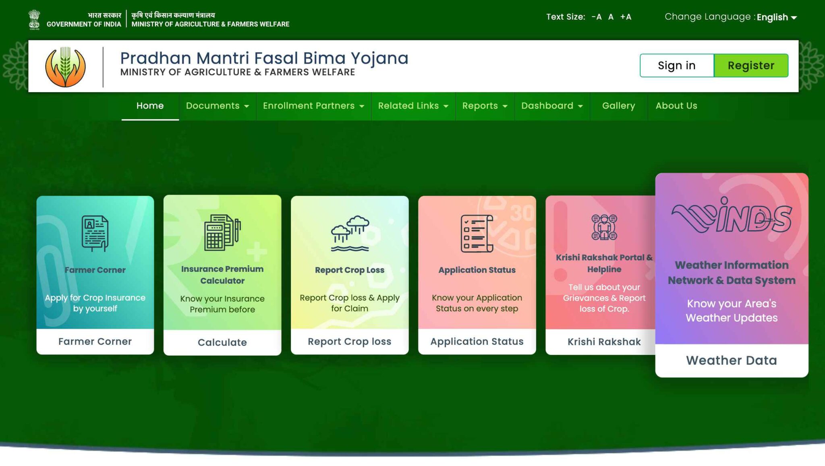Image resolution: width=825 pixels, height=466 pixels.
Task: Click the Sign in button
Action: pos(677,65)
